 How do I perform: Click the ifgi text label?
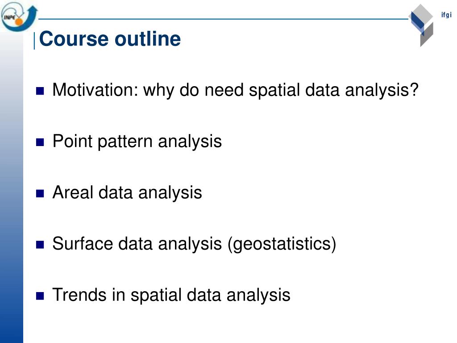tap(446, 15)
